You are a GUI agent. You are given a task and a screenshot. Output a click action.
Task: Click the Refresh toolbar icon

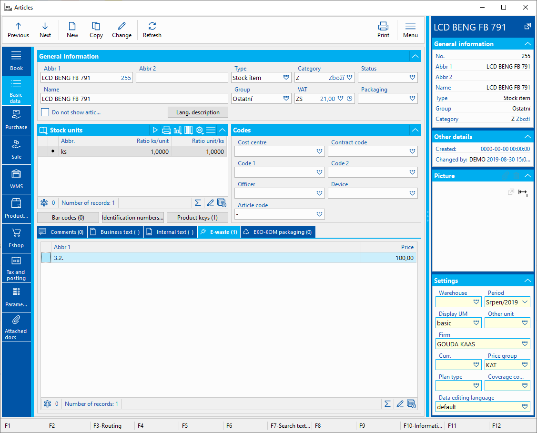152,27
